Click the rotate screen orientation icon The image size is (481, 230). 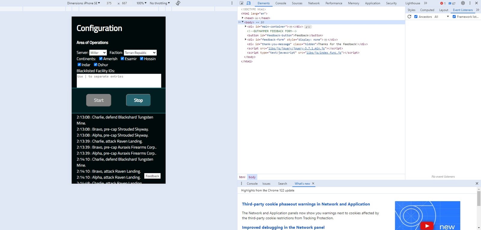click(178, 3)
